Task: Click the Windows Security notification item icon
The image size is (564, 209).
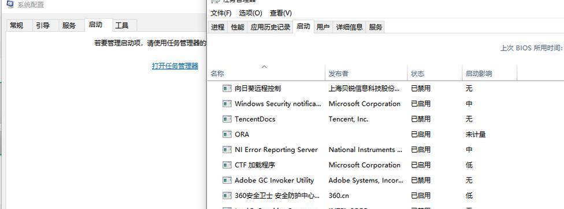Action: [227, 104]
